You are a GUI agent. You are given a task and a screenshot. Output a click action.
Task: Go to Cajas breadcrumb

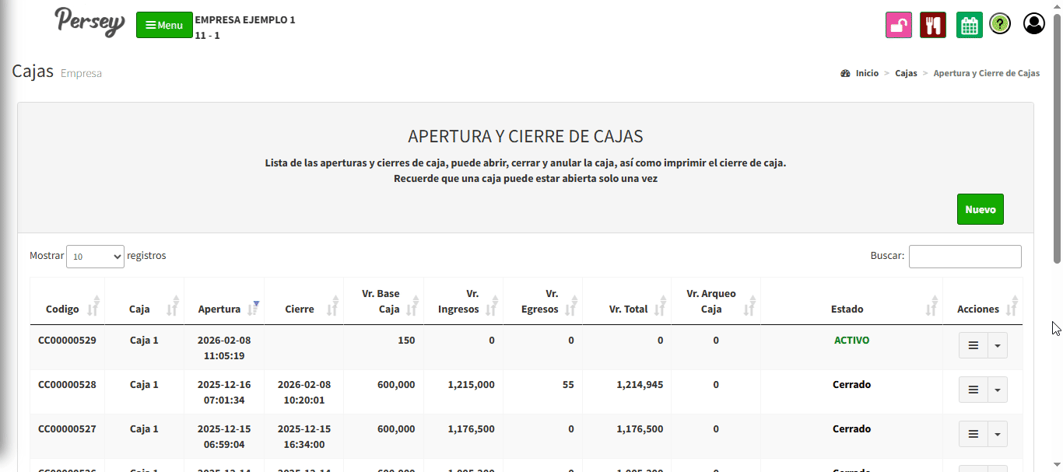coord(906,73)
